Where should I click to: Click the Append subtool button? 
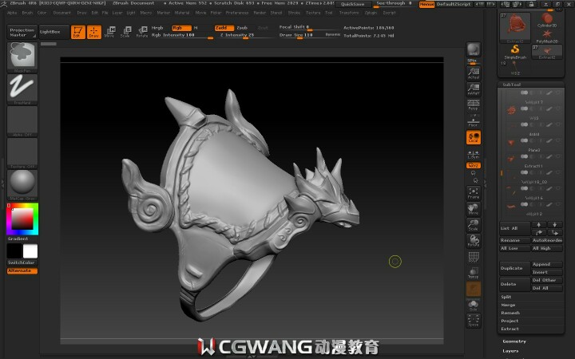pyautogui.click(x=547, y=264)
